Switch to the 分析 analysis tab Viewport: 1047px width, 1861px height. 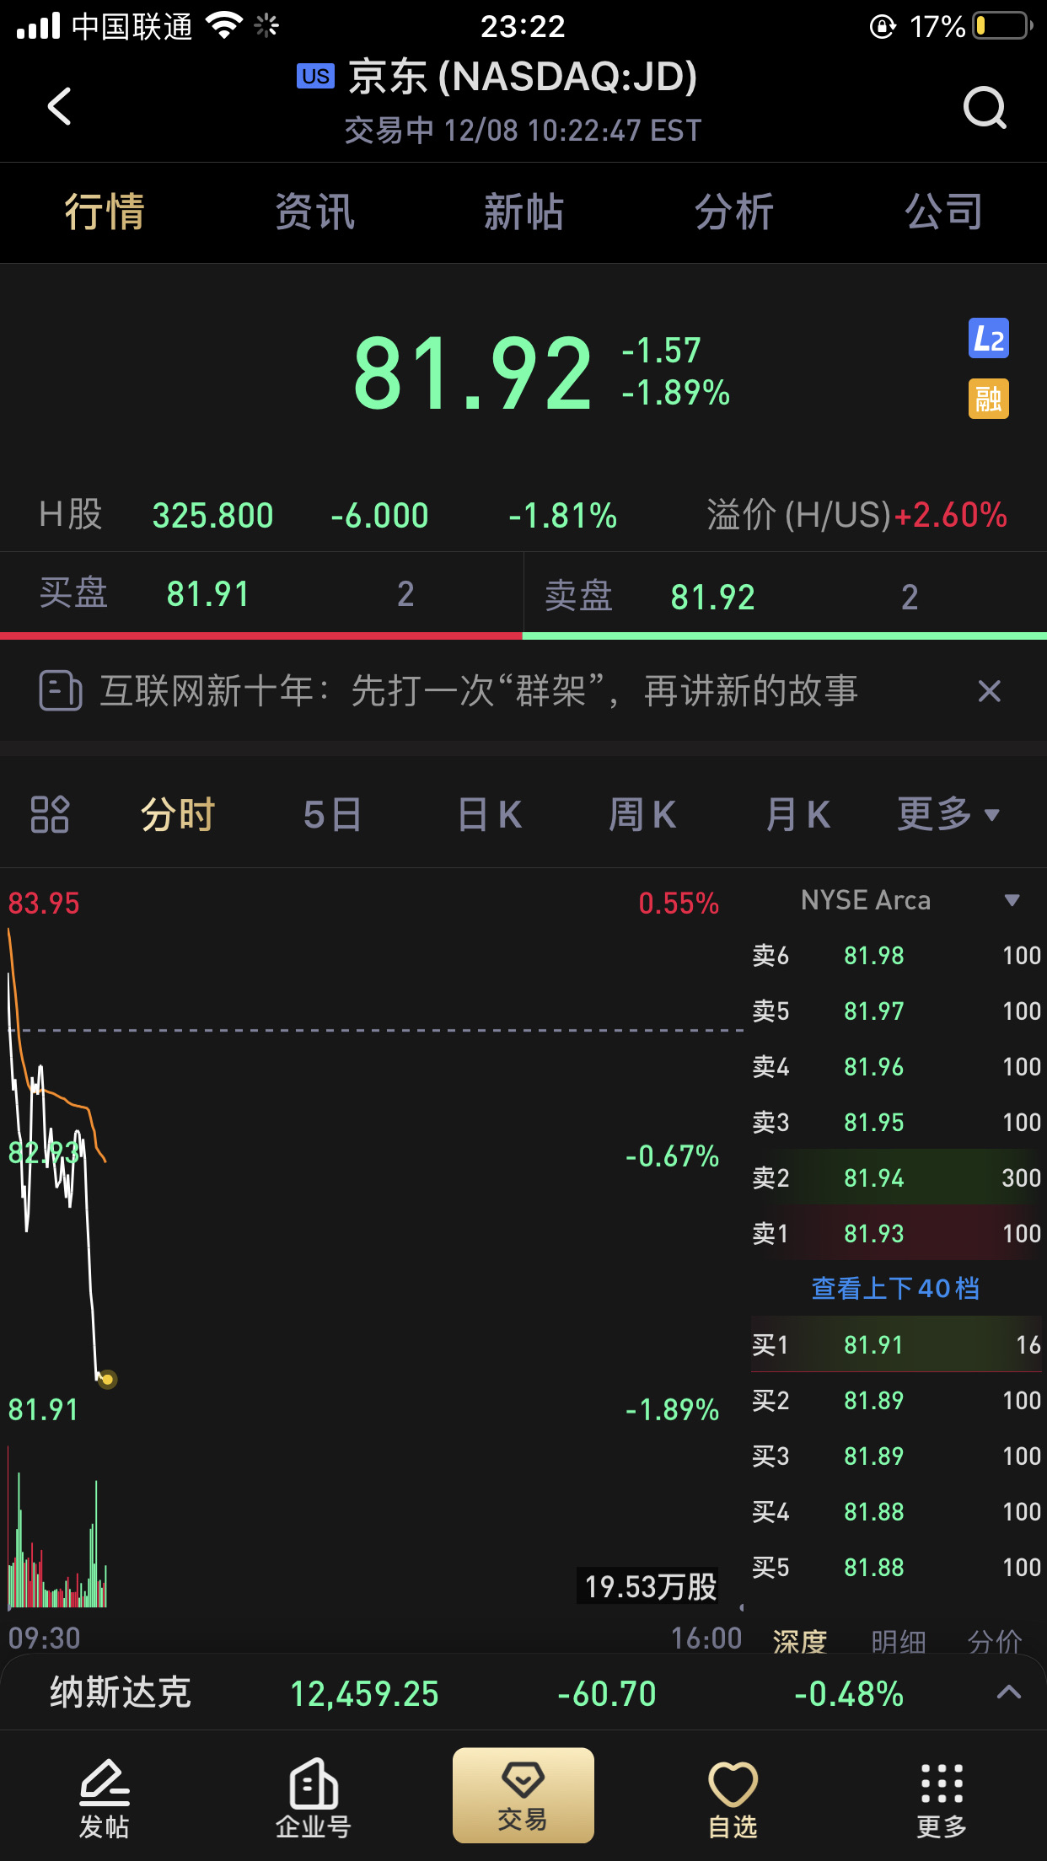tap(733, 212)
